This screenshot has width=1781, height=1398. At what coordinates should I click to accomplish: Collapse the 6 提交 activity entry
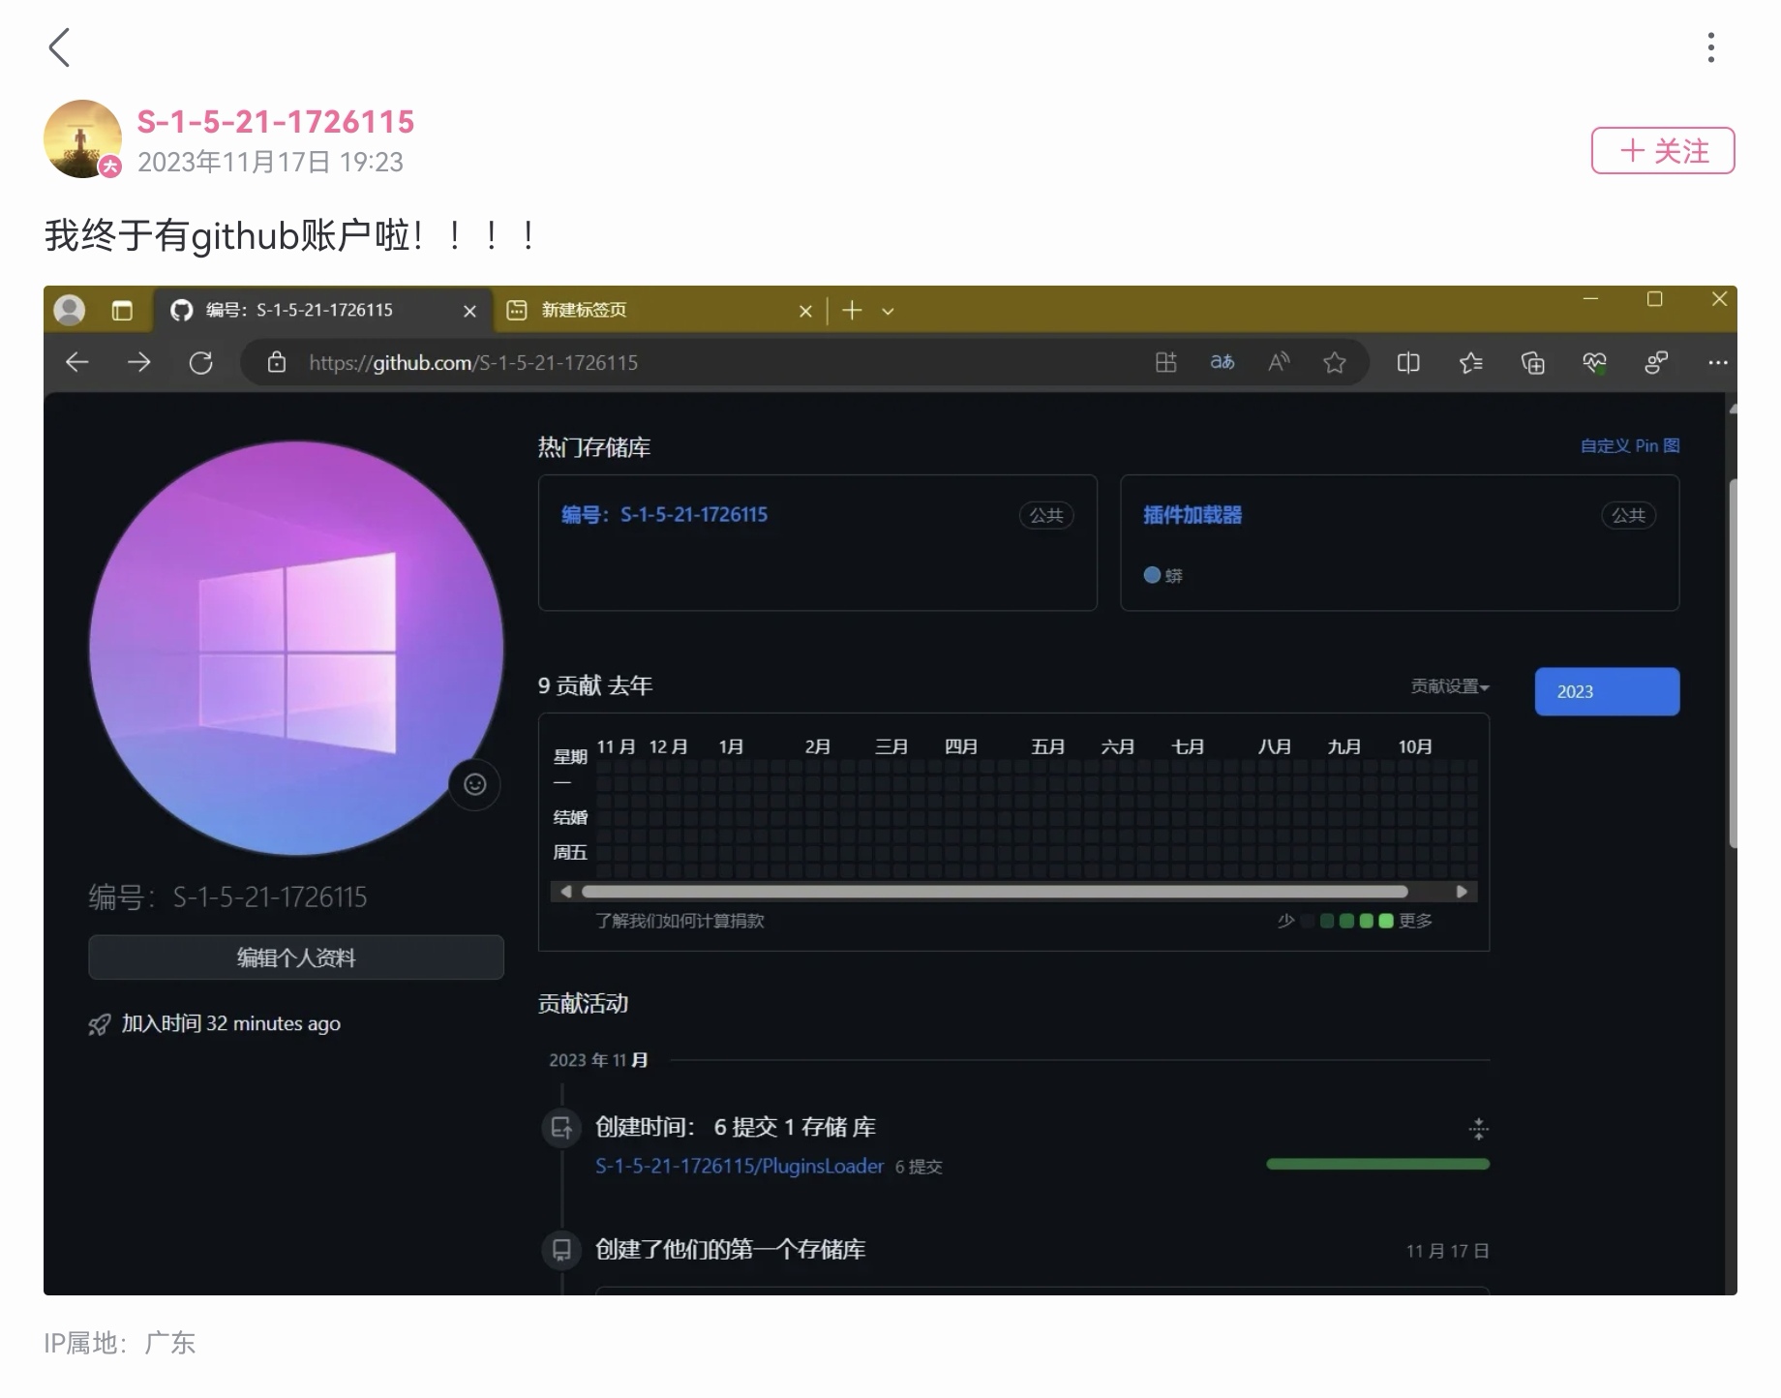tap(1478, 1128)
